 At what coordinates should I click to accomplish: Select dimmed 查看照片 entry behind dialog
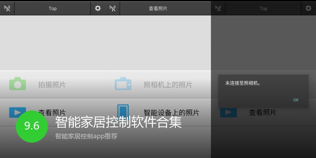point(263,113)
